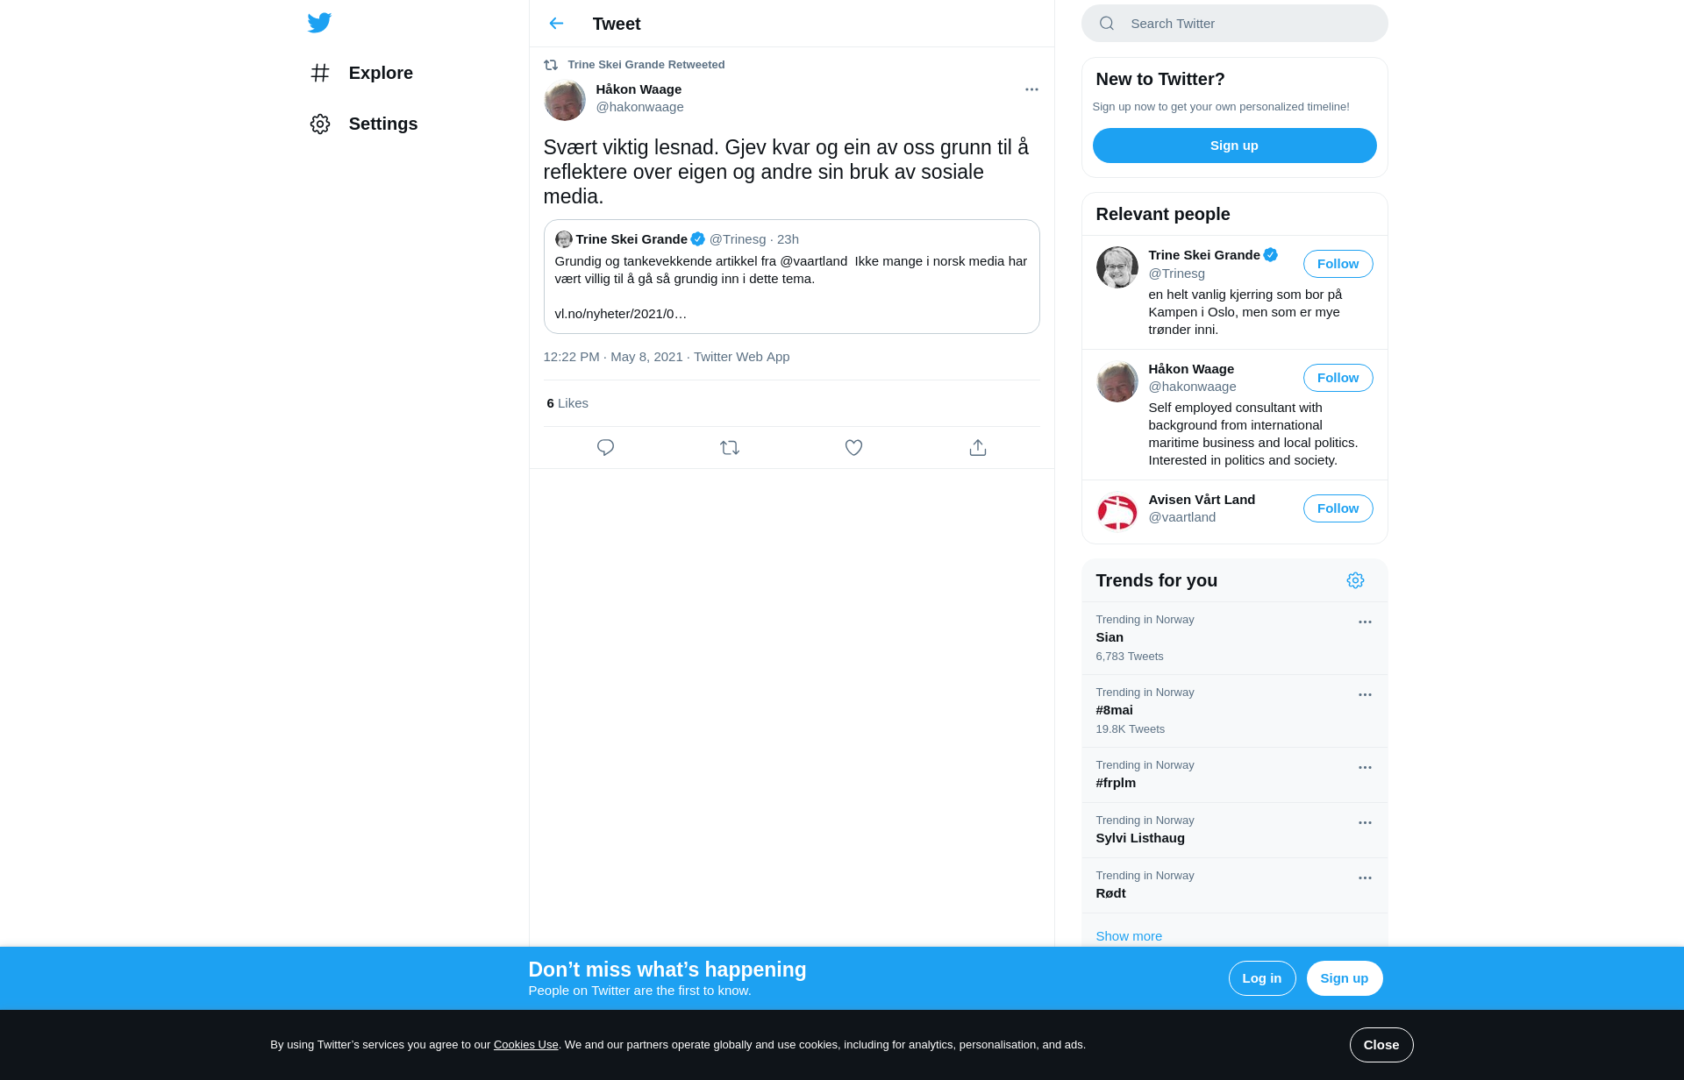
Task: Click the Twitter bird logo
Action: (319, 23)
